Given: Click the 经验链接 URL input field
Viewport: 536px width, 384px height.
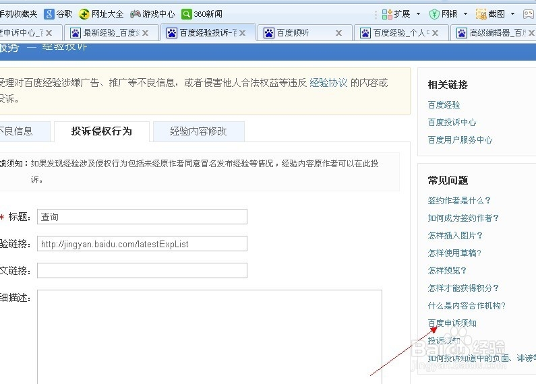Looking at the screenshot, I should pos(142,244).
